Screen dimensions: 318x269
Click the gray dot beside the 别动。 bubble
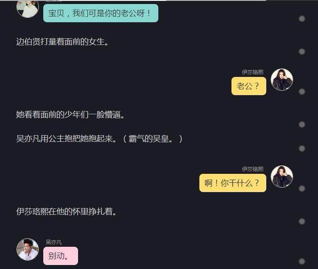(302, 262)
